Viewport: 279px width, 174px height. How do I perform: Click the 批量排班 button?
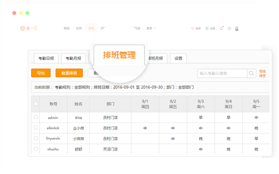tap(69, 73)
